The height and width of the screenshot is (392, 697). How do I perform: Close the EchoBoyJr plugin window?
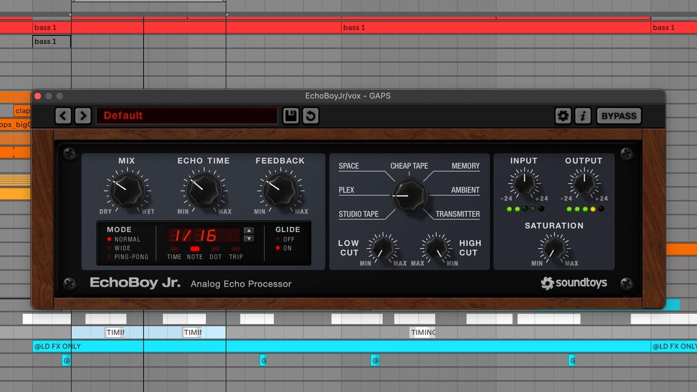(38, 96)
